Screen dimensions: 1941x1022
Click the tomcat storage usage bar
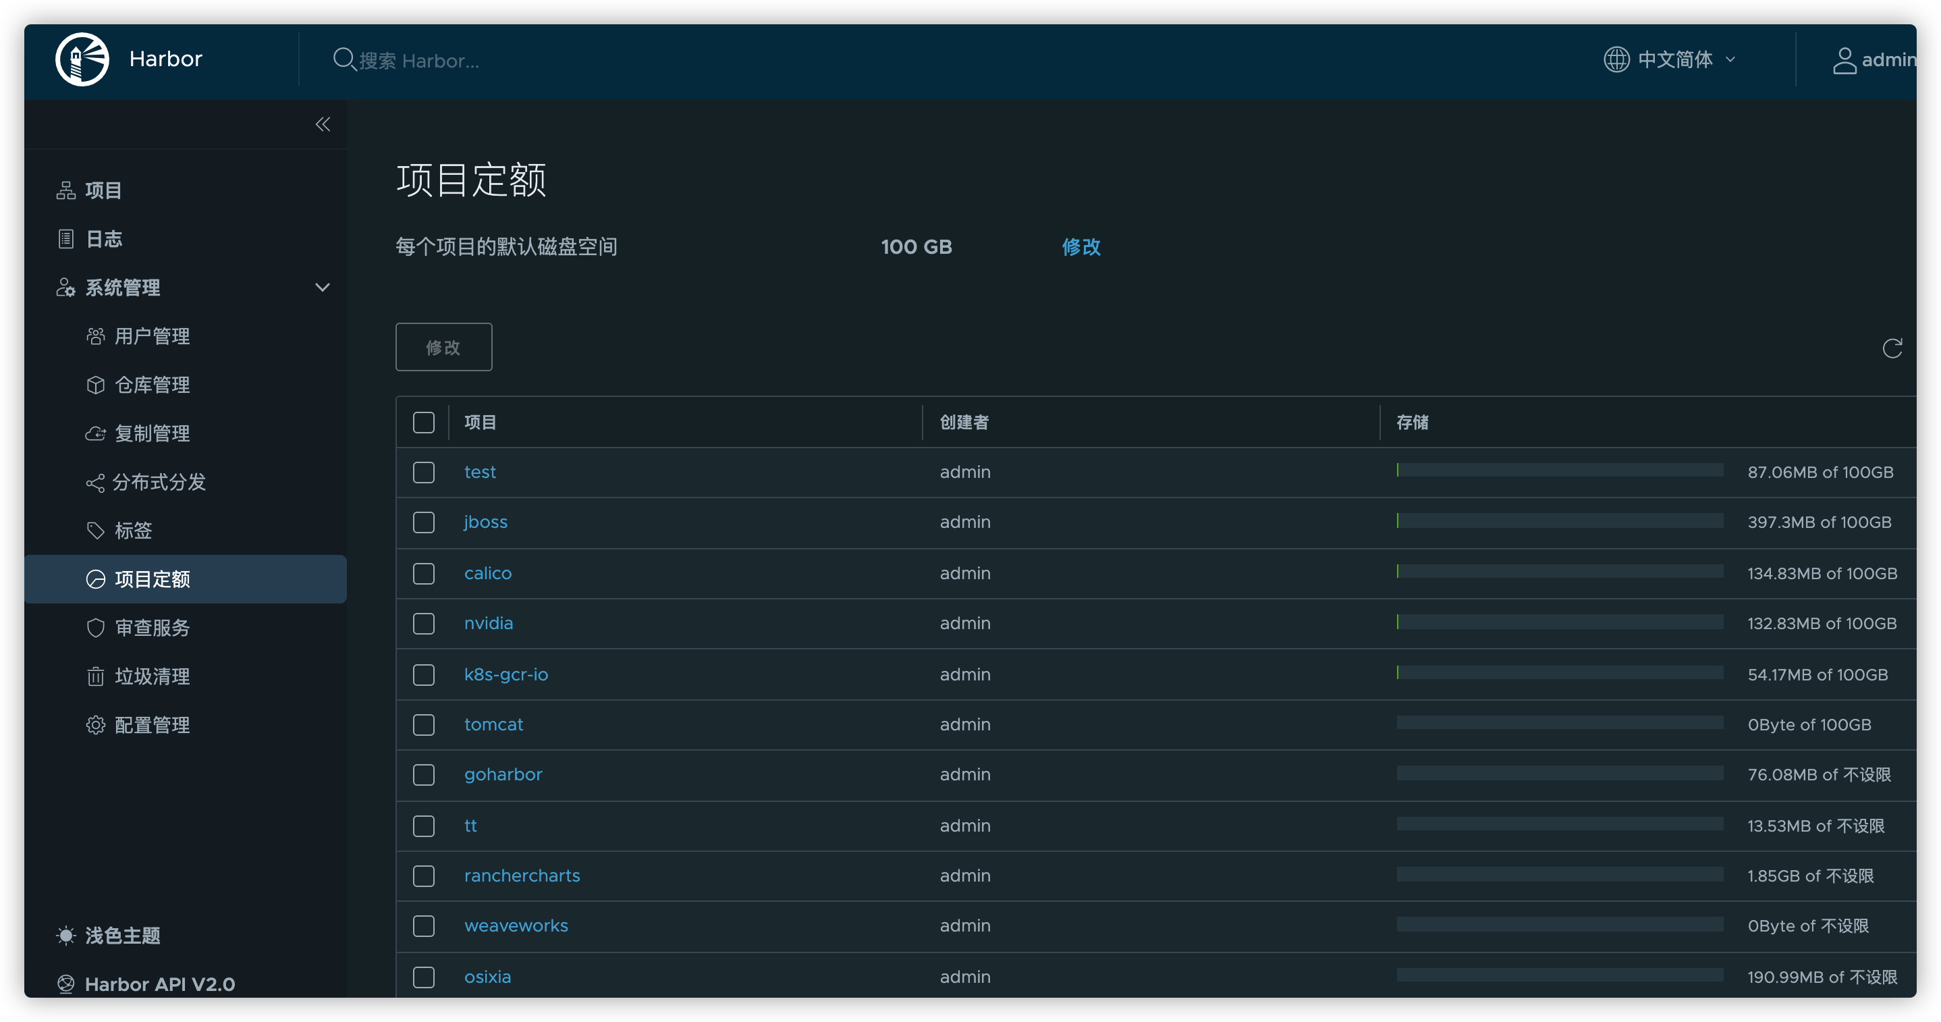pyautogui.click(x=1559, y=723)
